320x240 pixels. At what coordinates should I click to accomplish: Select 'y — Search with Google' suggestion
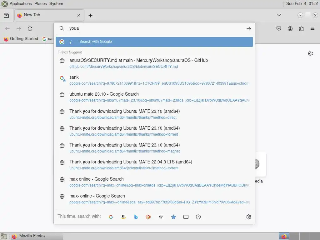154,42
